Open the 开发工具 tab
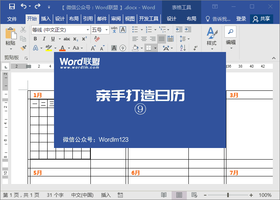This screenshot has height=200, width=280. [148, 18]
